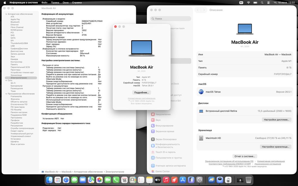Select Thunderbolt/USB4 in hardware tree
Screen dimensions: 298x186
click(x=19, y=43)
